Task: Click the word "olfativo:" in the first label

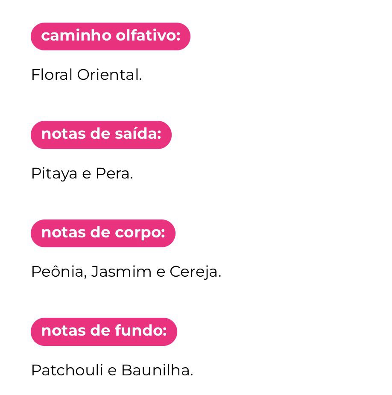Action: 148,36
